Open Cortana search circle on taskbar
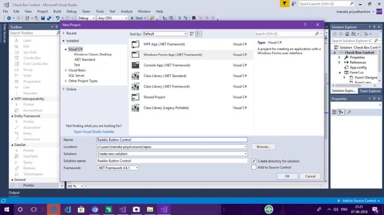 click(20, 209)
